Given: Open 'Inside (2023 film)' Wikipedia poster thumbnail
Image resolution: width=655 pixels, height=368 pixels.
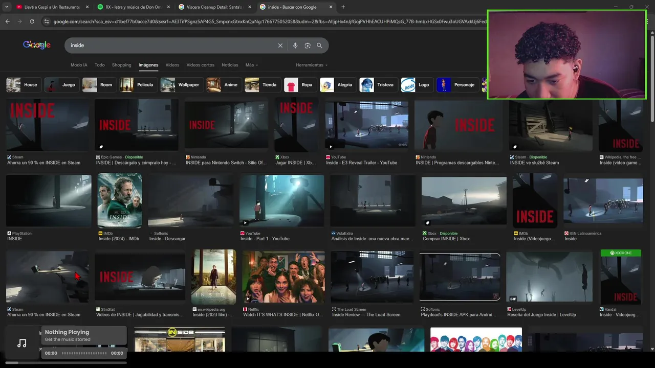Looking at the screenshot, I should pyautogui.click(x=214, y=277).
